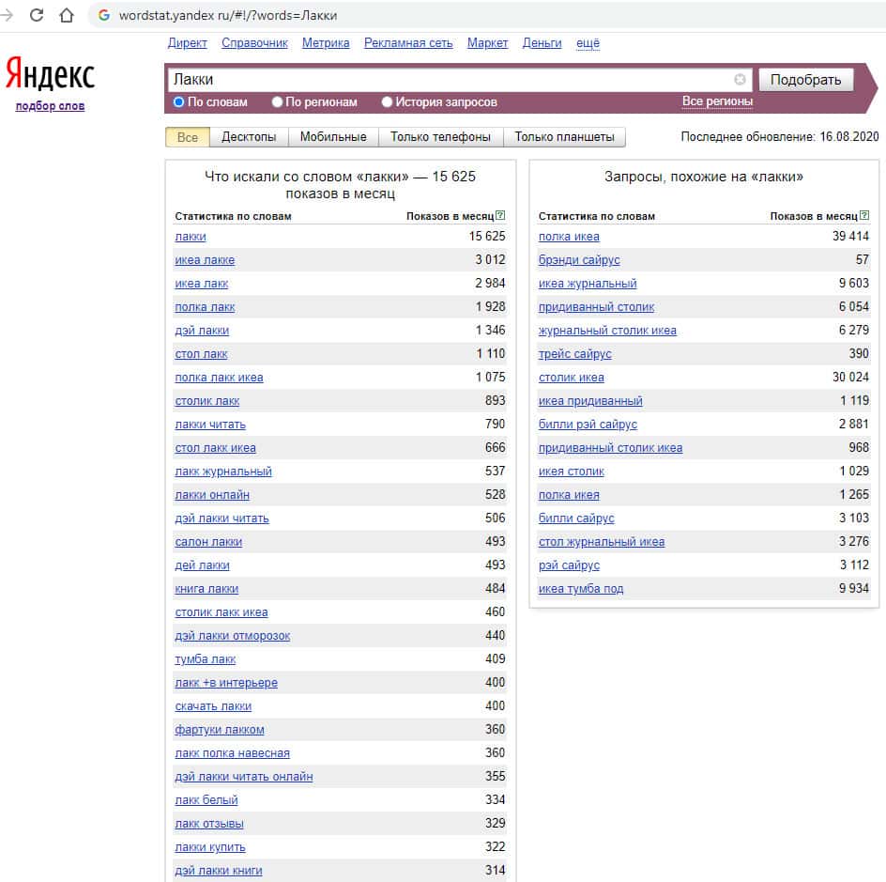Click the подбор слов link

click(x=50, y=106)
